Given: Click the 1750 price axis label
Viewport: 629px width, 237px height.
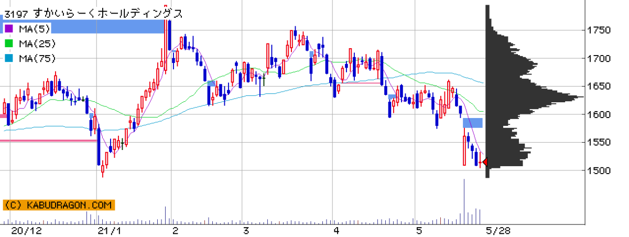Looking at the screenshot, I should click(x=598, y=30).
